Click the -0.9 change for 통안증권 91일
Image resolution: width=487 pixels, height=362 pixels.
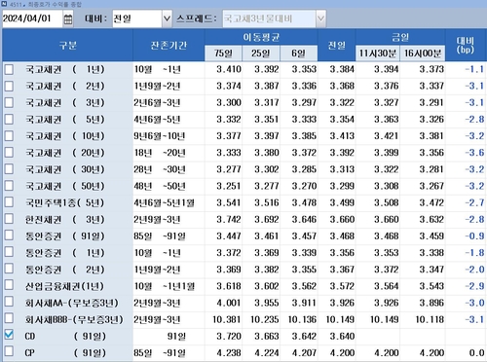pyautogui.click(x=474, y=235)
